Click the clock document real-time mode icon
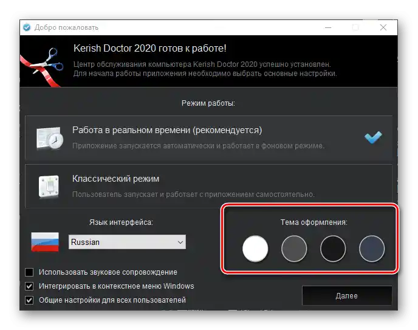This screenshot has width=418, height=330. 50,139
